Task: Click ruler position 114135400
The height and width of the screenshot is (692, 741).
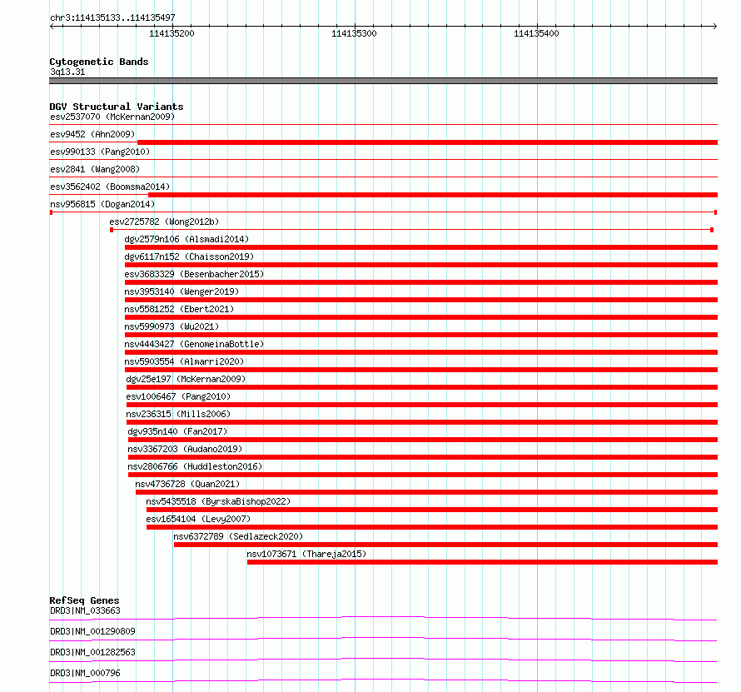Action: point(536,33)
